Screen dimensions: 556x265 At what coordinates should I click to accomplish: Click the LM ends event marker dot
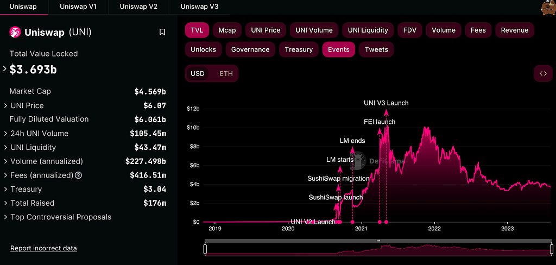click(352, 222)
